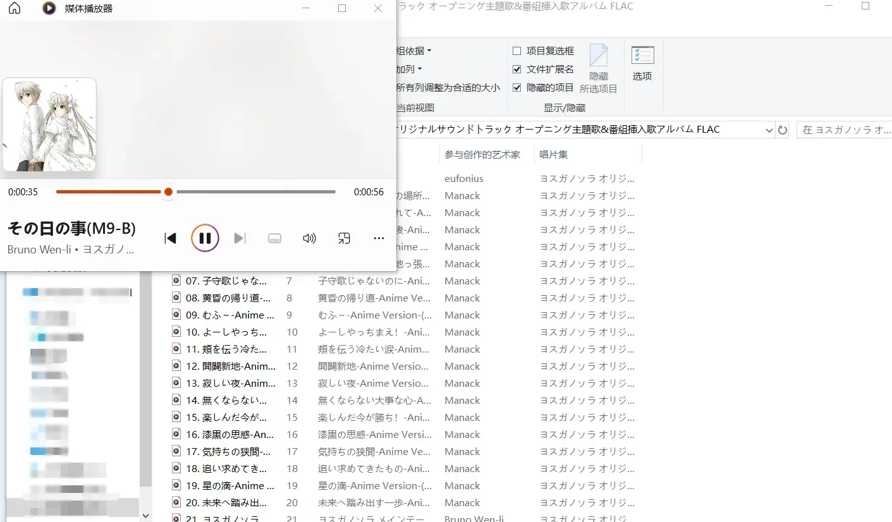892x522 pixels.
Task: Sort by 唱片集 column header
Action: [x=553, y=155]
